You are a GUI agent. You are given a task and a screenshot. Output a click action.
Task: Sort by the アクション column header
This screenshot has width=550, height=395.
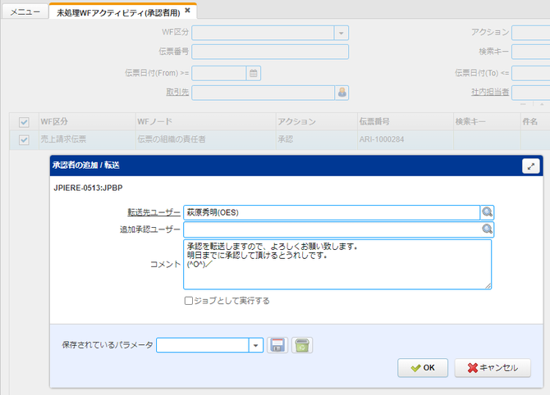click(317, 121)
